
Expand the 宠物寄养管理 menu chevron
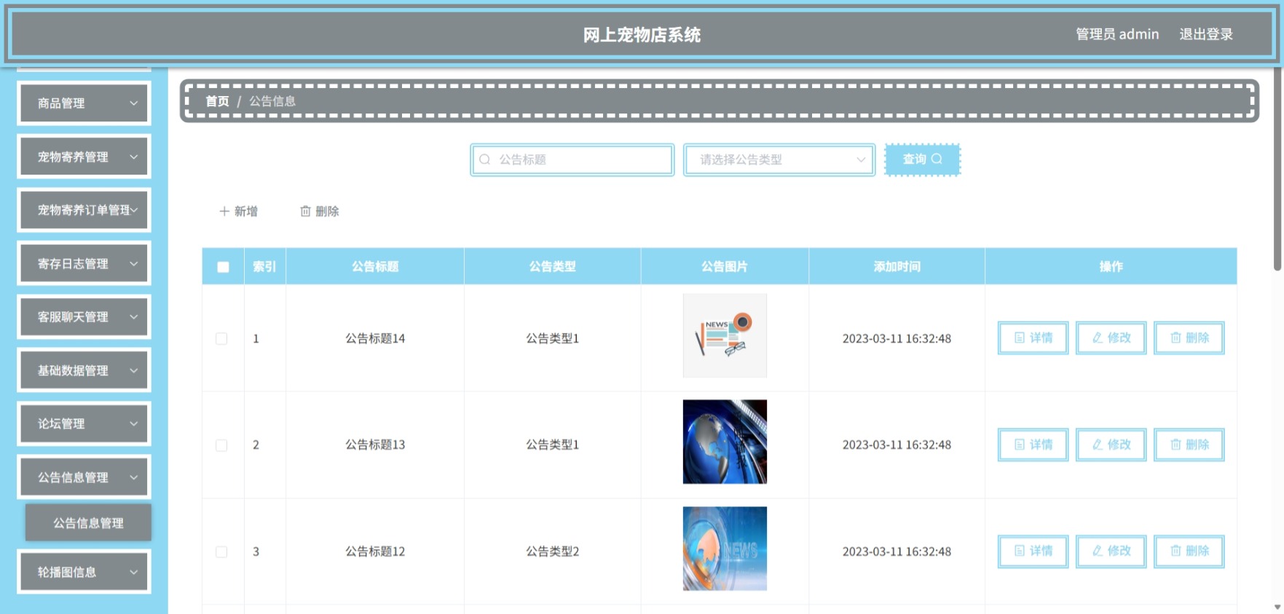134,156
